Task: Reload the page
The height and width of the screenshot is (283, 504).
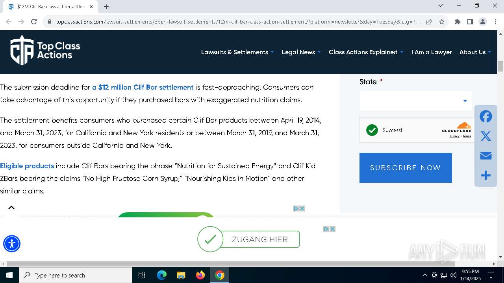Action: (34, 22)
